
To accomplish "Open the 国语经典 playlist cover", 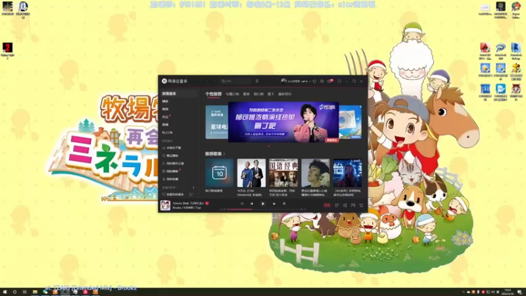I will 283,173.
